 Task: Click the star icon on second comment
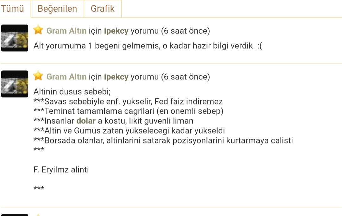(38, 76)
